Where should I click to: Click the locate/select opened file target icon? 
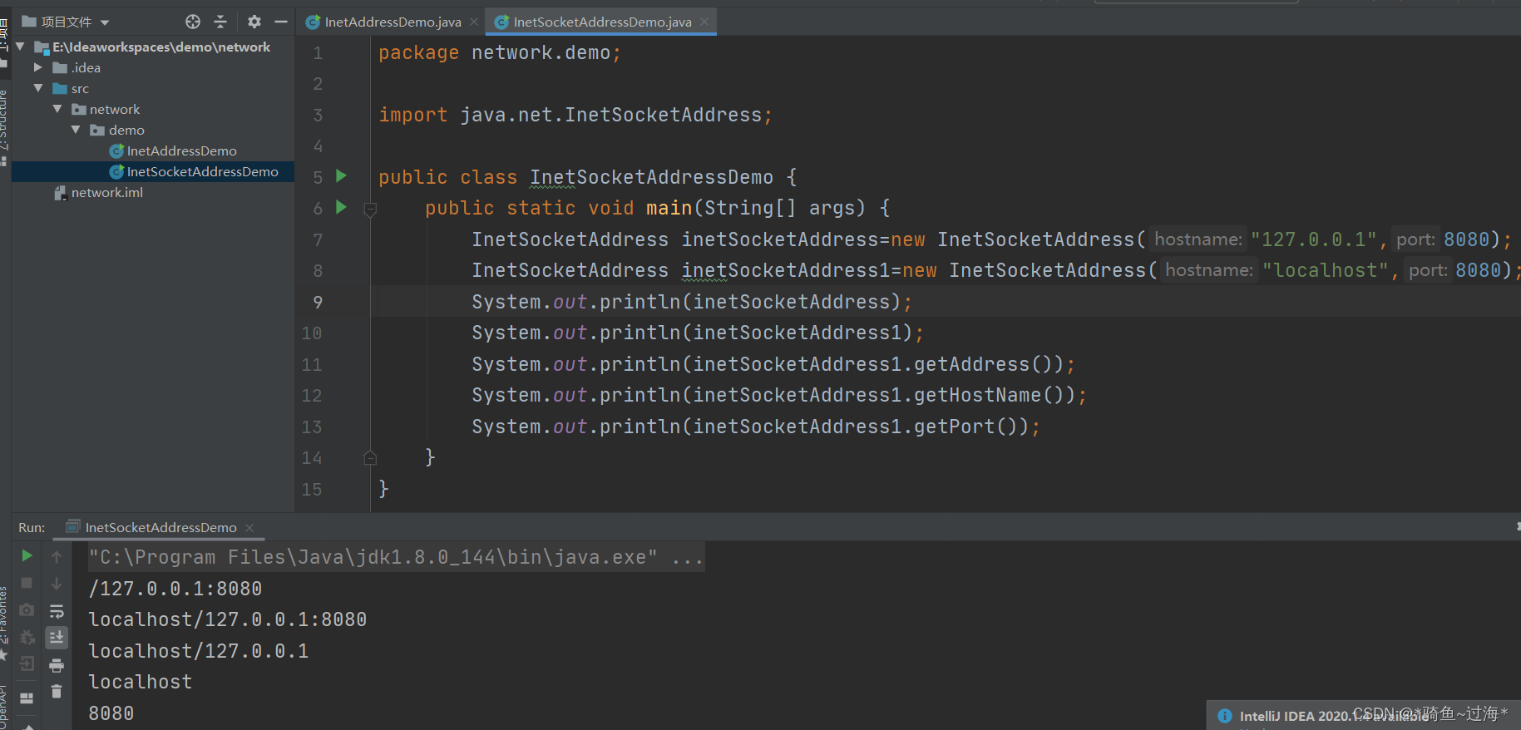[193, 22]
